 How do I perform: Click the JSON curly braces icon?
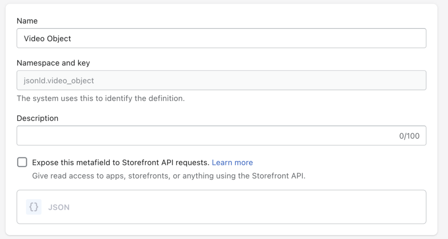tap(34, 207)
